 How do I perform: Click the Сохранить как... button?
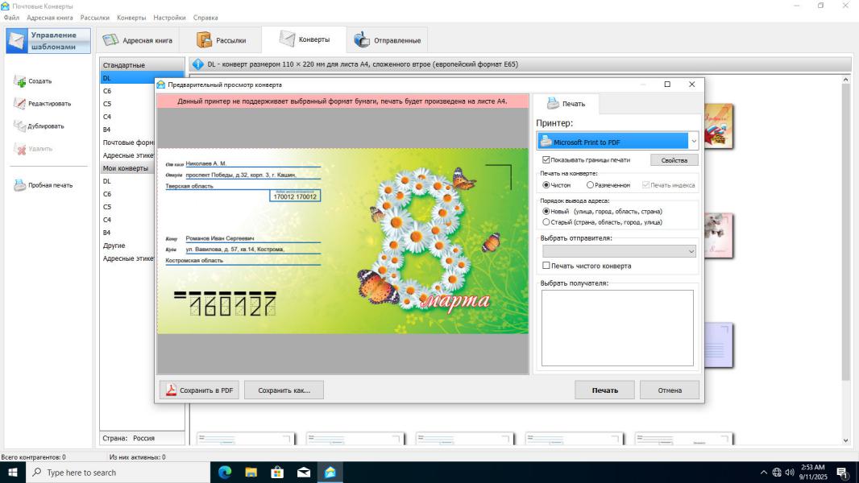[284, 390]
